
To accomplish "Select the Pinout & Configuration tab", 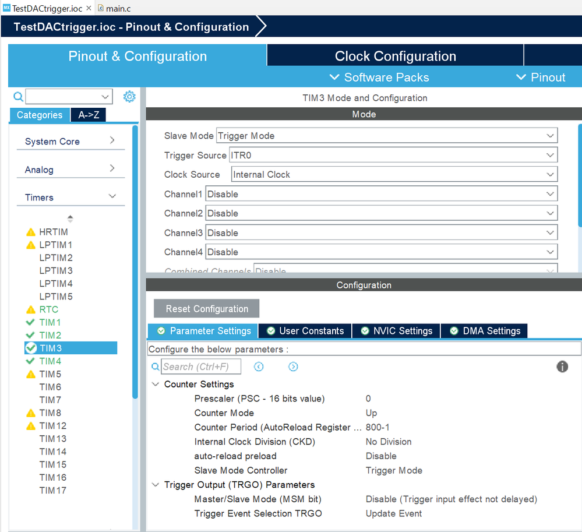I will pos(137,56).
